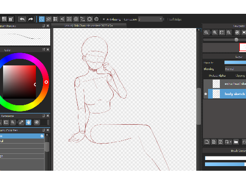The width and height of the screenshot is (246, 184).
Task: Click the Reference rotate icon after the hand
Action: coord(37,122)
